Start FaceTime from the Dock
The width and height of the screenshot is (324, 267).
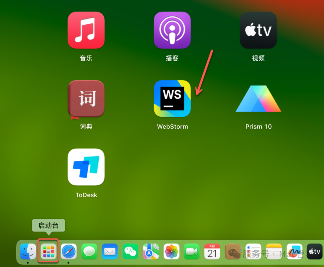192,251
